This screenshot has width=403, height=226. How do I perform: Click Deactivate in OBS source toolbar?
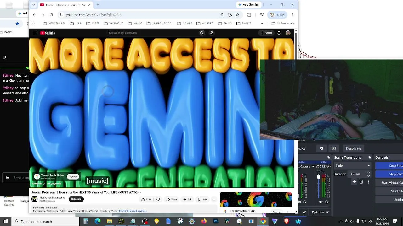click(x=353, y=148)
